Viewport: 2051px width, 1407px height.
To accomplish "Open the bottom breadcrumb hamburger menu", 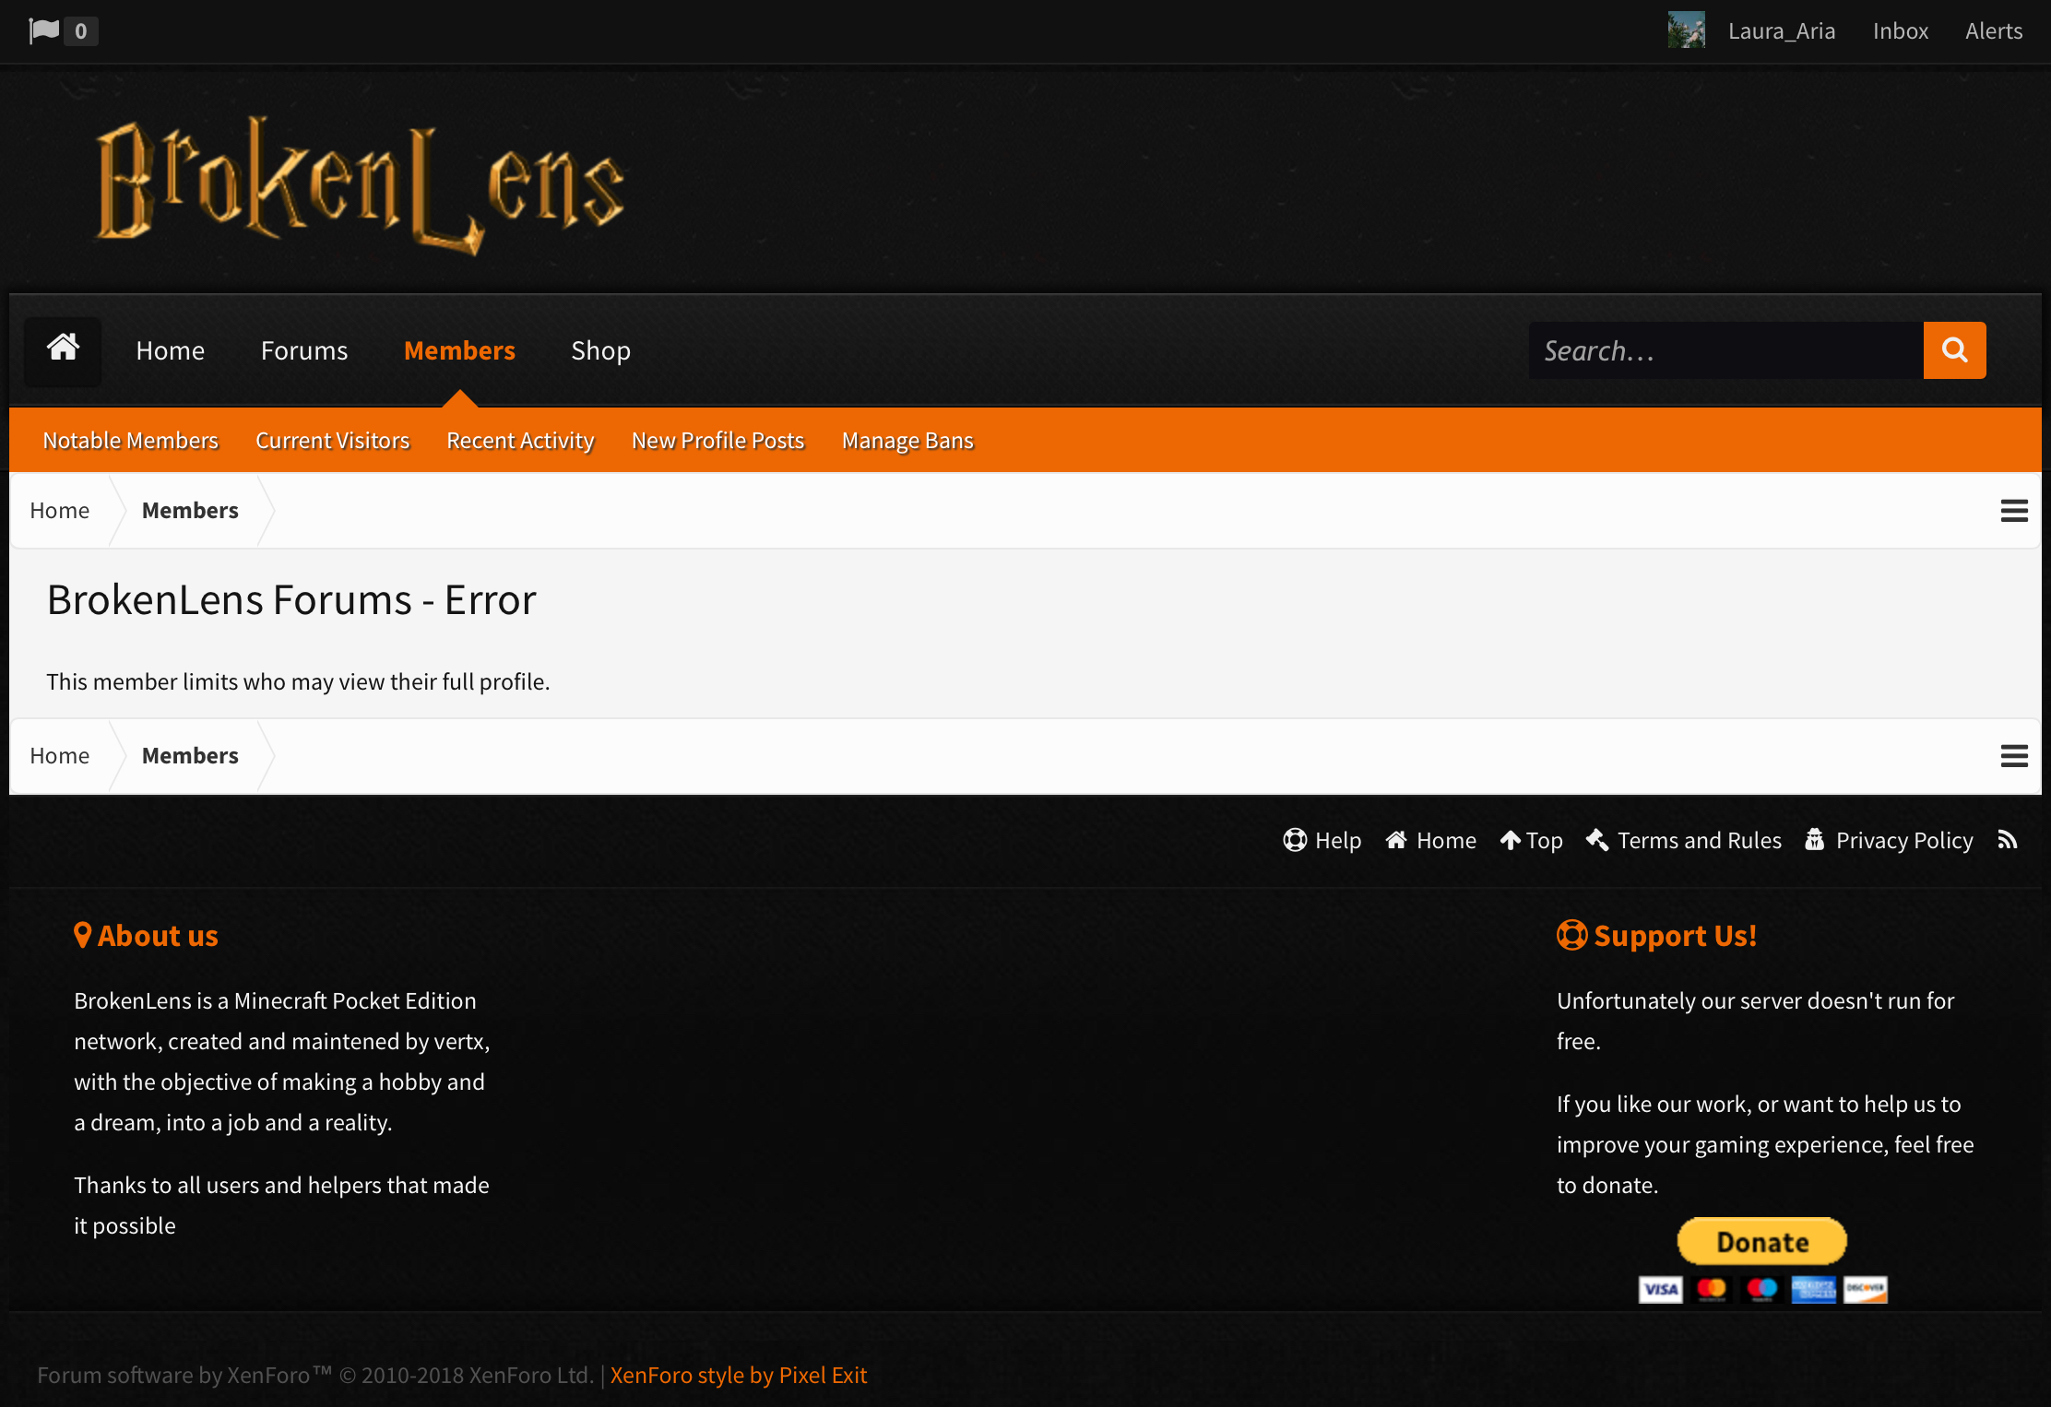I will coord(2014,756).
